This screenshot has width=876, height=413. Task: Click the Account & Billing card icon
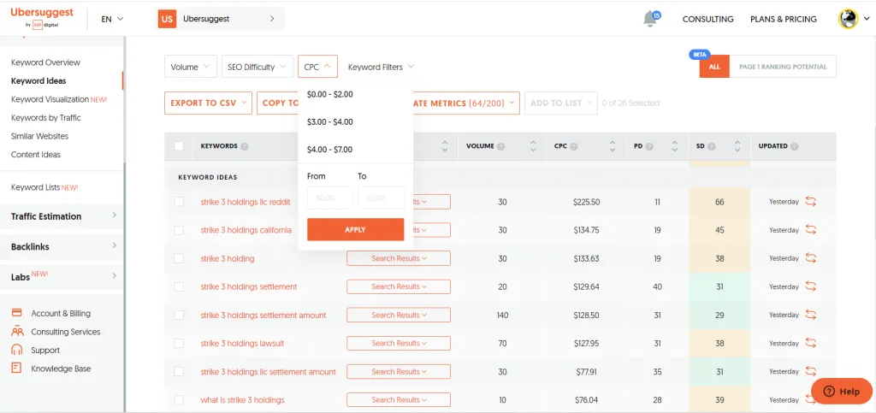coord(17,313)
